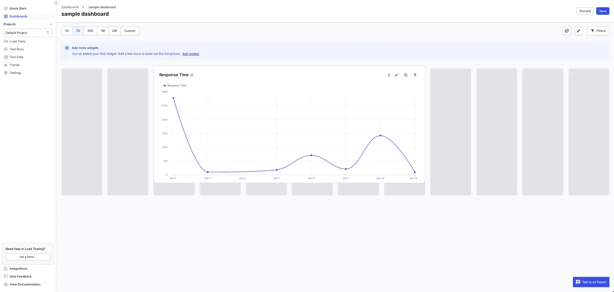The height and width of the screenshot is (292, 614).
Task: Click the Dashboards breadcrumb
Action: [70, 7]
